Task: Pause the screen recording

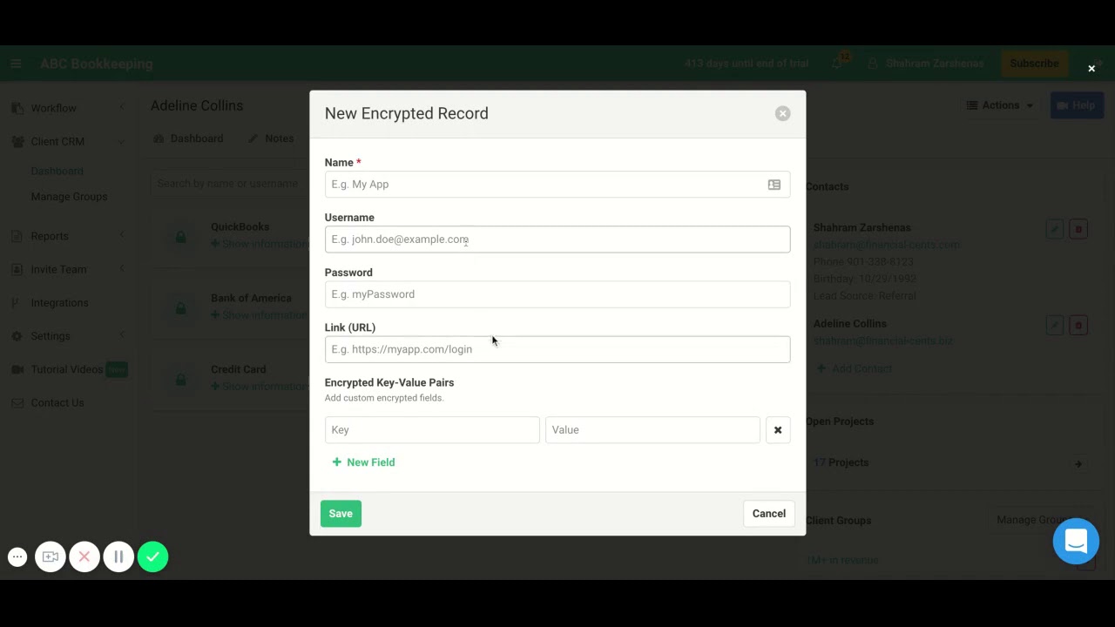Action: click(x=118, y=557)
